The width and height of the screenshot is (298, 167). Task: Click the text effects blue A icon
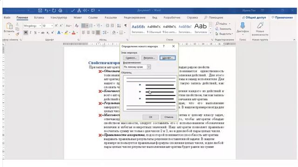point(59,32)
